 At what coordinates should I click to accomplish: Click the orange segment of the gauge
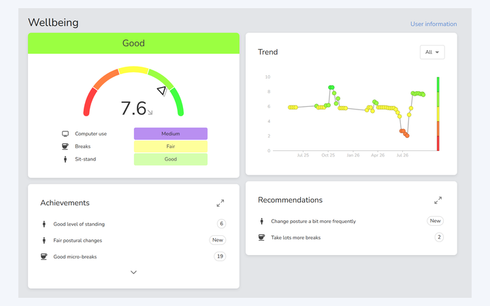[x=105, y=80]
